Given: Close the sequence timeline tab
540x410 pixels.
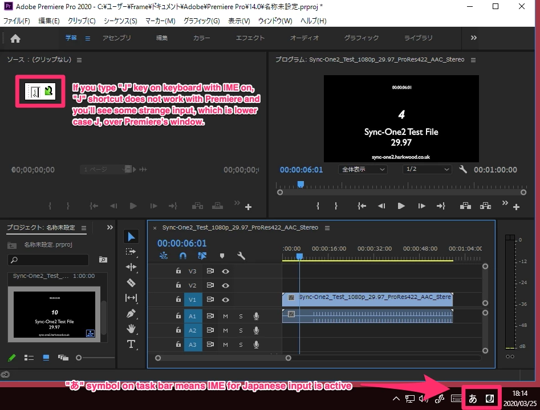Looking at the screenshot, I should point(155,228).
